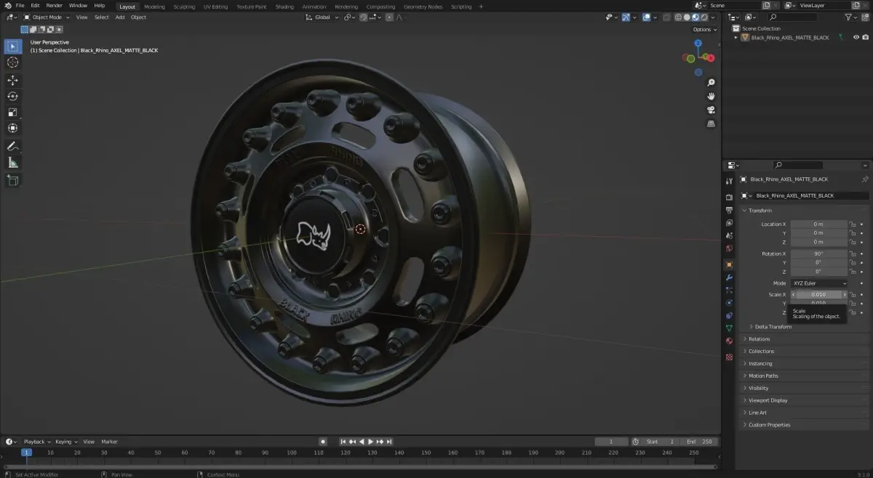873x478 pixels.
Task: Choose the Select Box tool
Action: point(12,46)
